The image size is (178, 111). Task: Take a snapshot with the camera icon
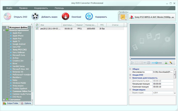(141, 63)
